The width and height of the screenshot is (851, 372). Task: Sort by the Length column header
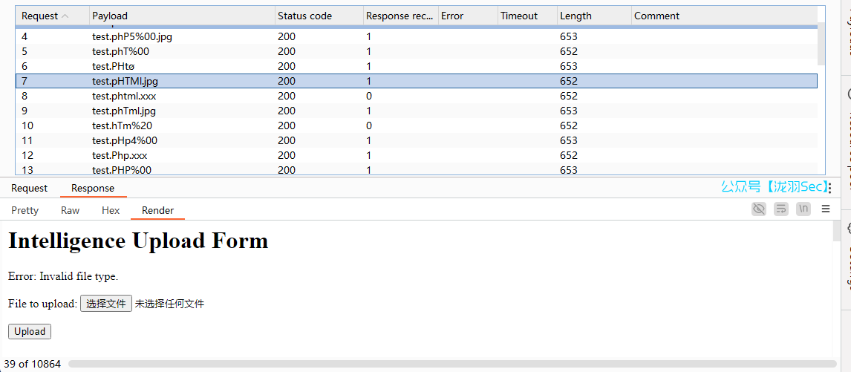576,16
